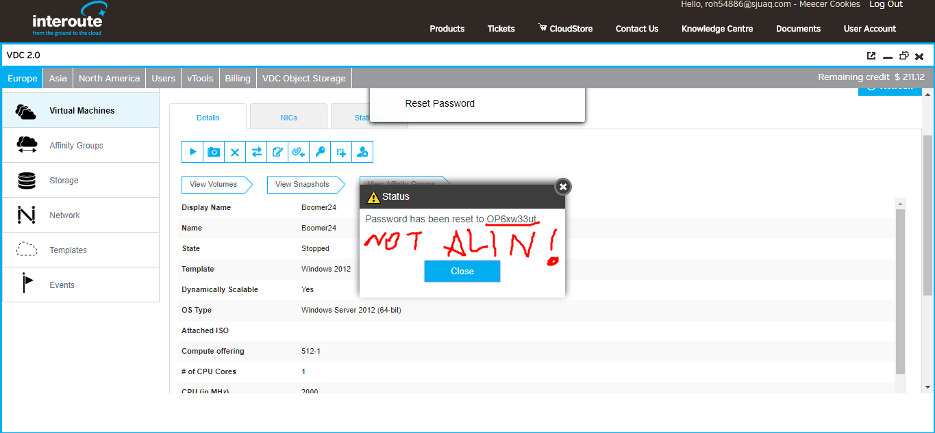Image resolution: width=935 pixels, height=433 pixels.
Task: Open the Products menu
Action: coord(447,29)
